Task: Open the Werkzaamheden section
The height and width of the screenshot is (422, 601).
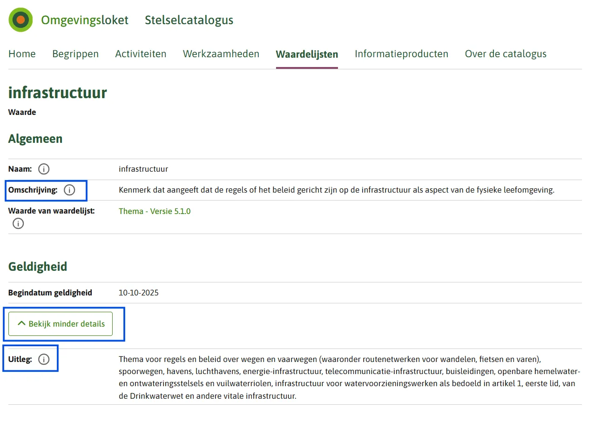Action: [x=221, y=54]
